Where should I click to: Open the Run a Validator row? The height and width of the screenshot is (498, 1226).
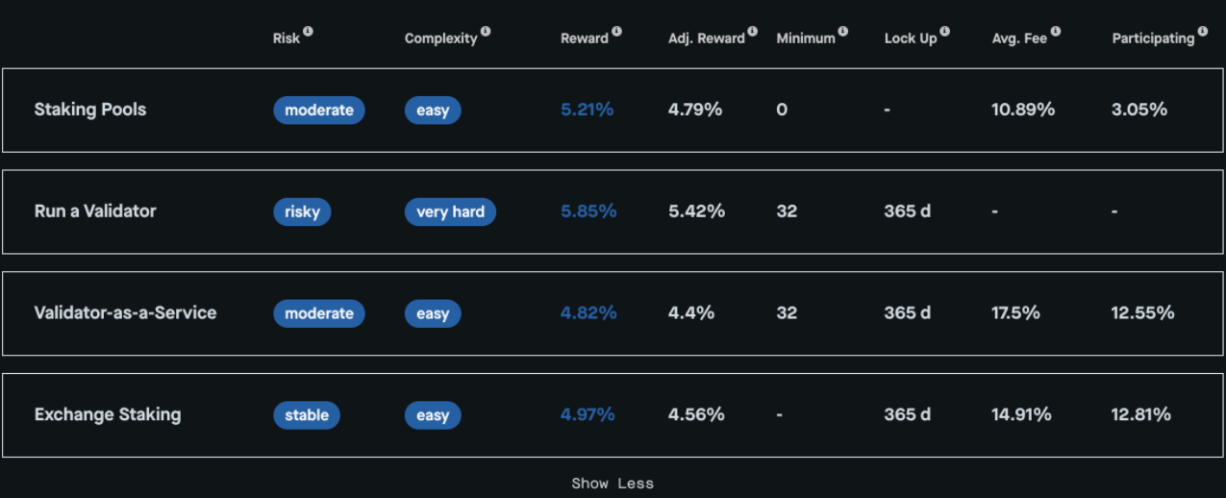pyautogui.click(x=95, y=212)
